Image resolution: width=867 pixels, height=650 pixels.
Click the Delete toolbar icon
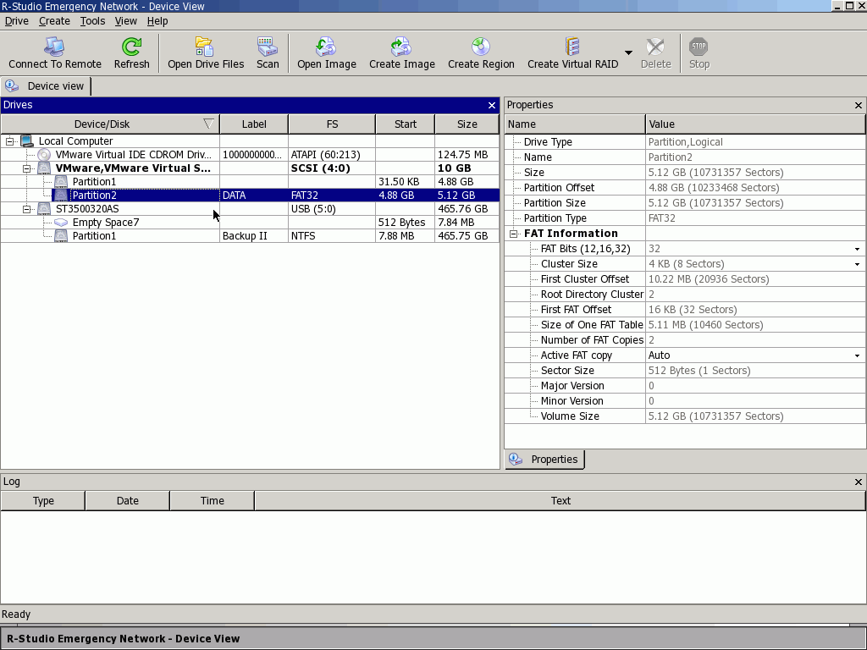[655, 47]
